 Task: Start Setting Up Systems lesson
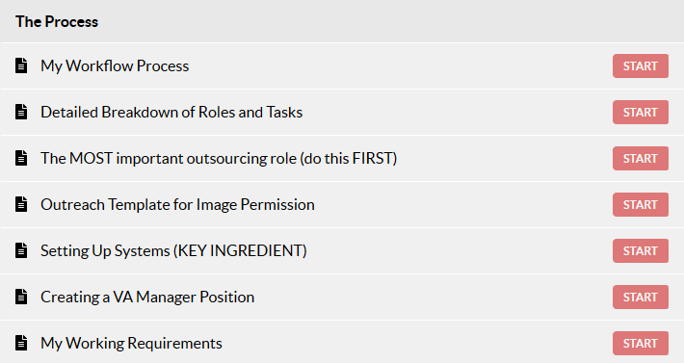tap(640, 250)
